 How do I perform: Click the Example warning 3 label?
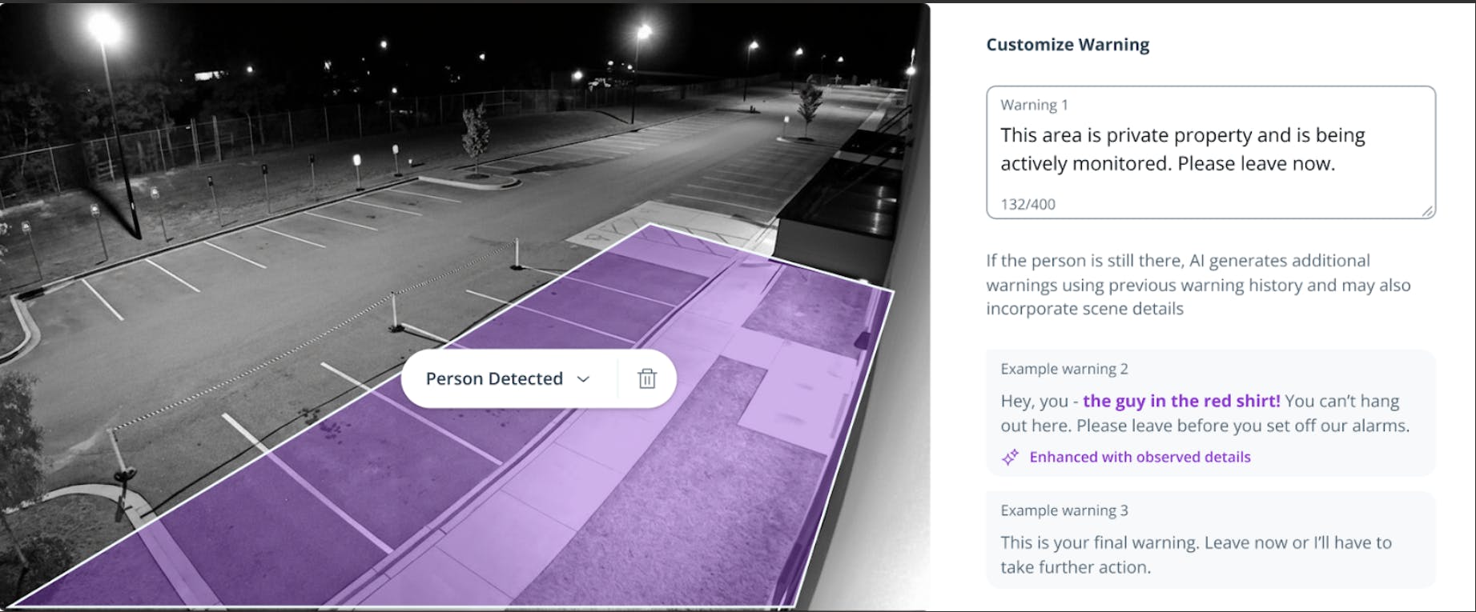[x=1064, y=510]
